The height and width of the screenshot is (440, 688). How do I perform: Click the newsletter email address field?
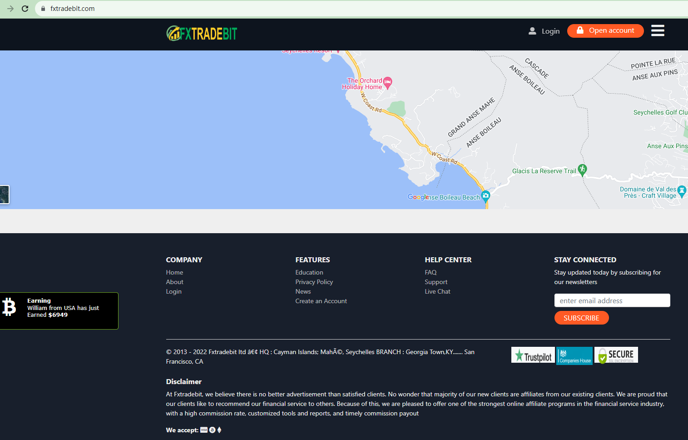pyautogui.click(x=612, y=300)
